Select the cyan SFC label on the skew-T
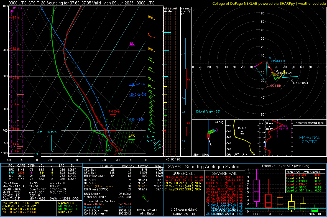 click(36, 154)
